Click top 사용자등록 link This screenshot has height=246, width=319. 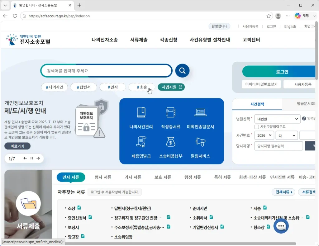click(x=250, y=26)
